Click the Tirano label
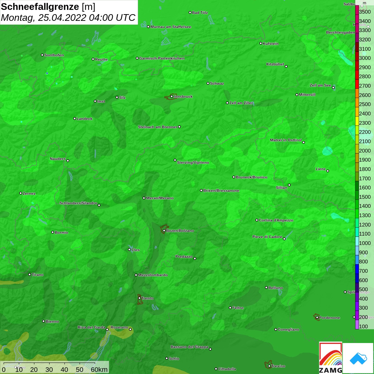The height and width of the screenshot is (374, 374). [37, 275]
